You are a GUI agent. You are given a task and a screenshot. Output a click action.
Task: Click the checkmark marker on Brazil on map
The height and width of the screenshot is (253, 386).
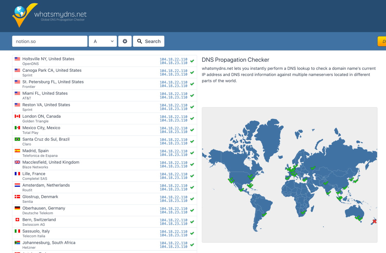click(x=264, y=214)
